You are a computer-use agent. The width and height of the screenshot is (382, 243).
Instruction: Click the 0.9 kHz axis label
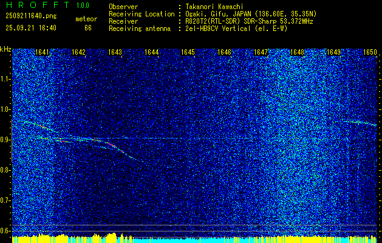click(5, 140)
